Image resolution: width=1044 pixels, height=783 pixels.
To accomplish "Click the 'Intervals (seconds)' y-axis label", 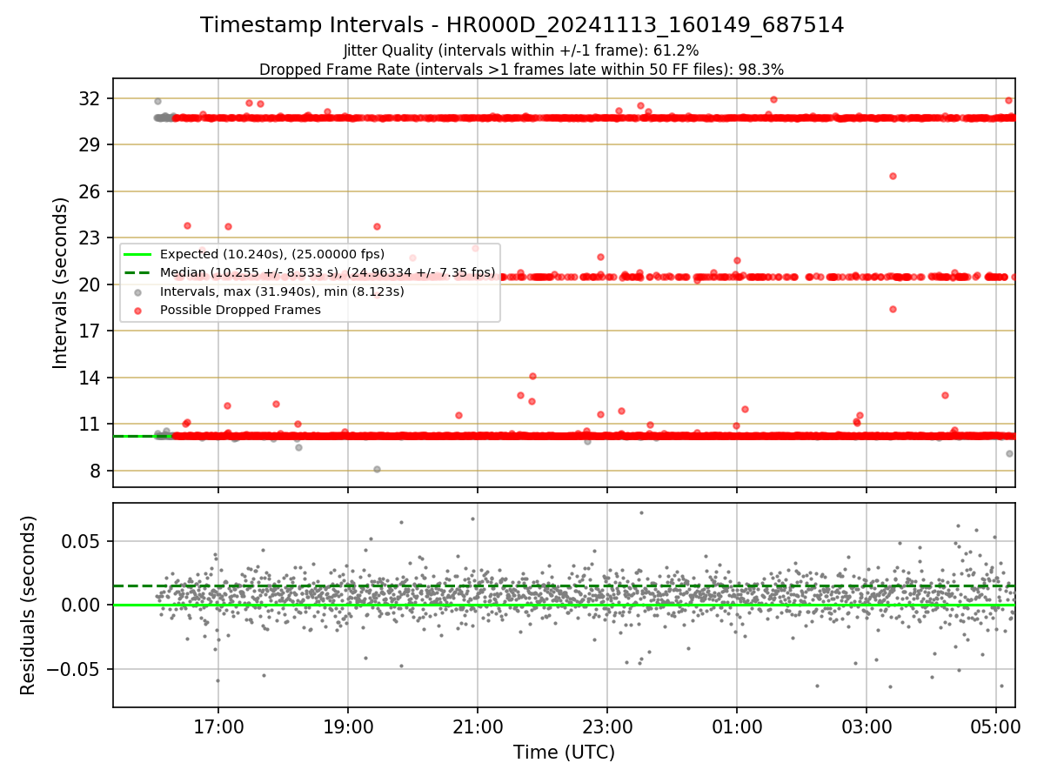I will [x=61, y=283].
